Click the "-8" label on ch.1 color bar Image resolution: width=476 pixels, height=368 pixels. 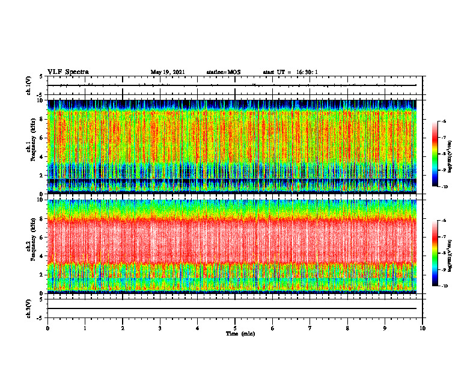(444, 154)
